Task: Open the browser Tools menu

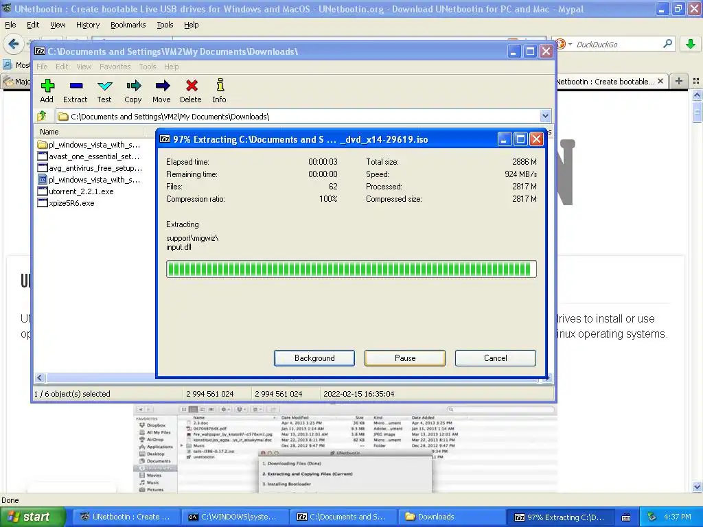Action: (165, 25)
